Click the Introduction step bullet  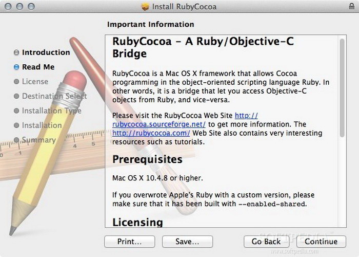[x=16, y=52]
